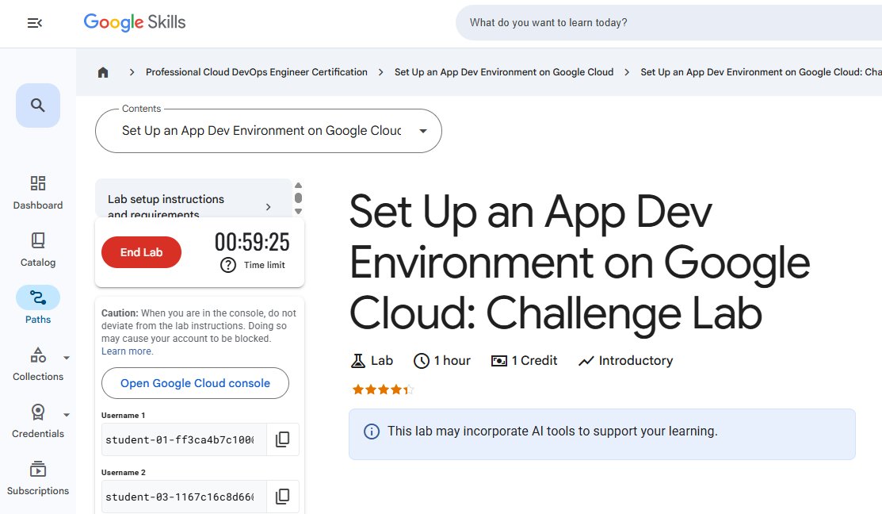This screenshot has height=514, width=882.
Task: Click the End Lab button
Action: coord(141,252)
